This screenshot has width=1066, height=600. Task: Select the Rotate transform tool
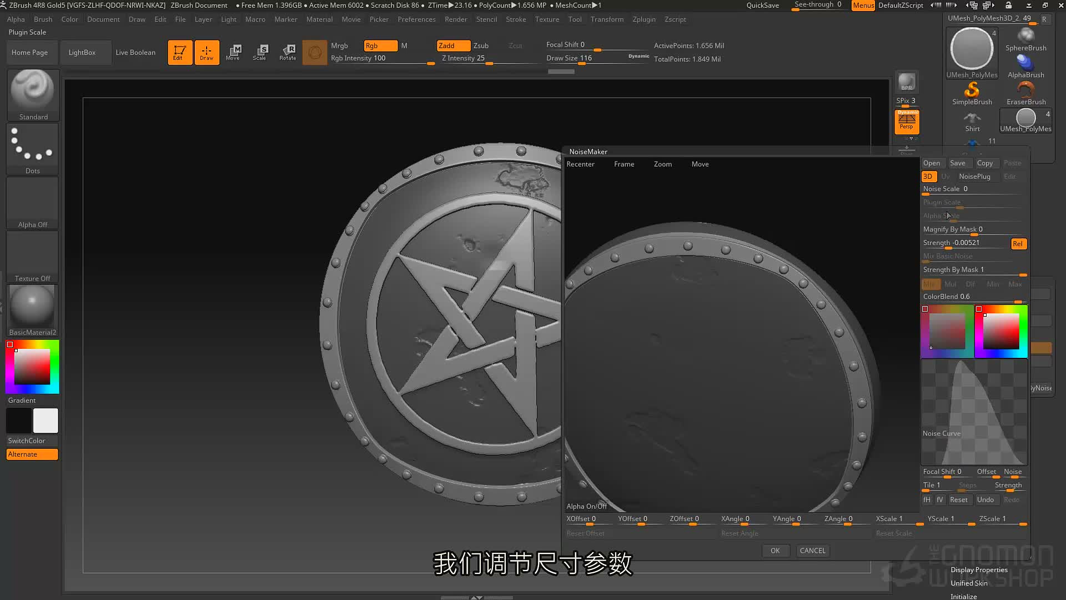tap(288, 52)
